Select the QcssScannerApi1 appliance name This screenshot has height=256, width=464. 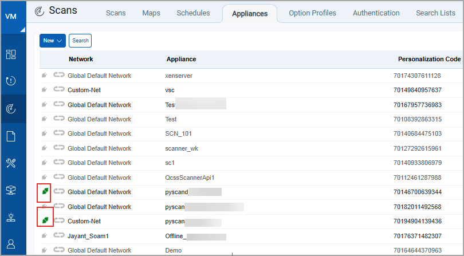coord(190,178)
